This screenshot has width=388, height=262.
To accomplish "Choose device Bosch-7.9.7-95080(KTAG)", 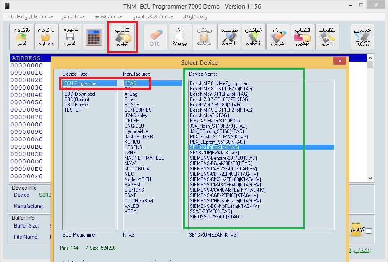I will (215, 105).
